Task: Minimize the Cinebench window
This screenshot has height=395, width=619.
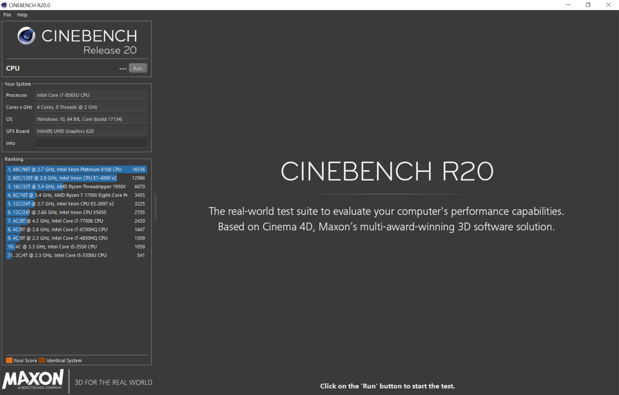Action: [569, 5]
